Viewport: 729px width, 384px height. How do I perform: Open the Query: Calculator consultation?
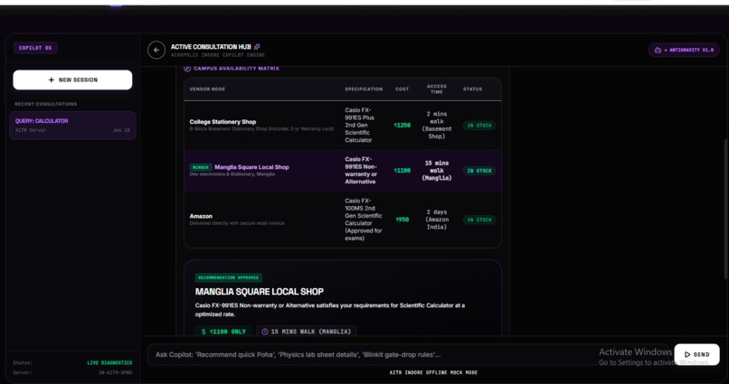pos(72,126)
